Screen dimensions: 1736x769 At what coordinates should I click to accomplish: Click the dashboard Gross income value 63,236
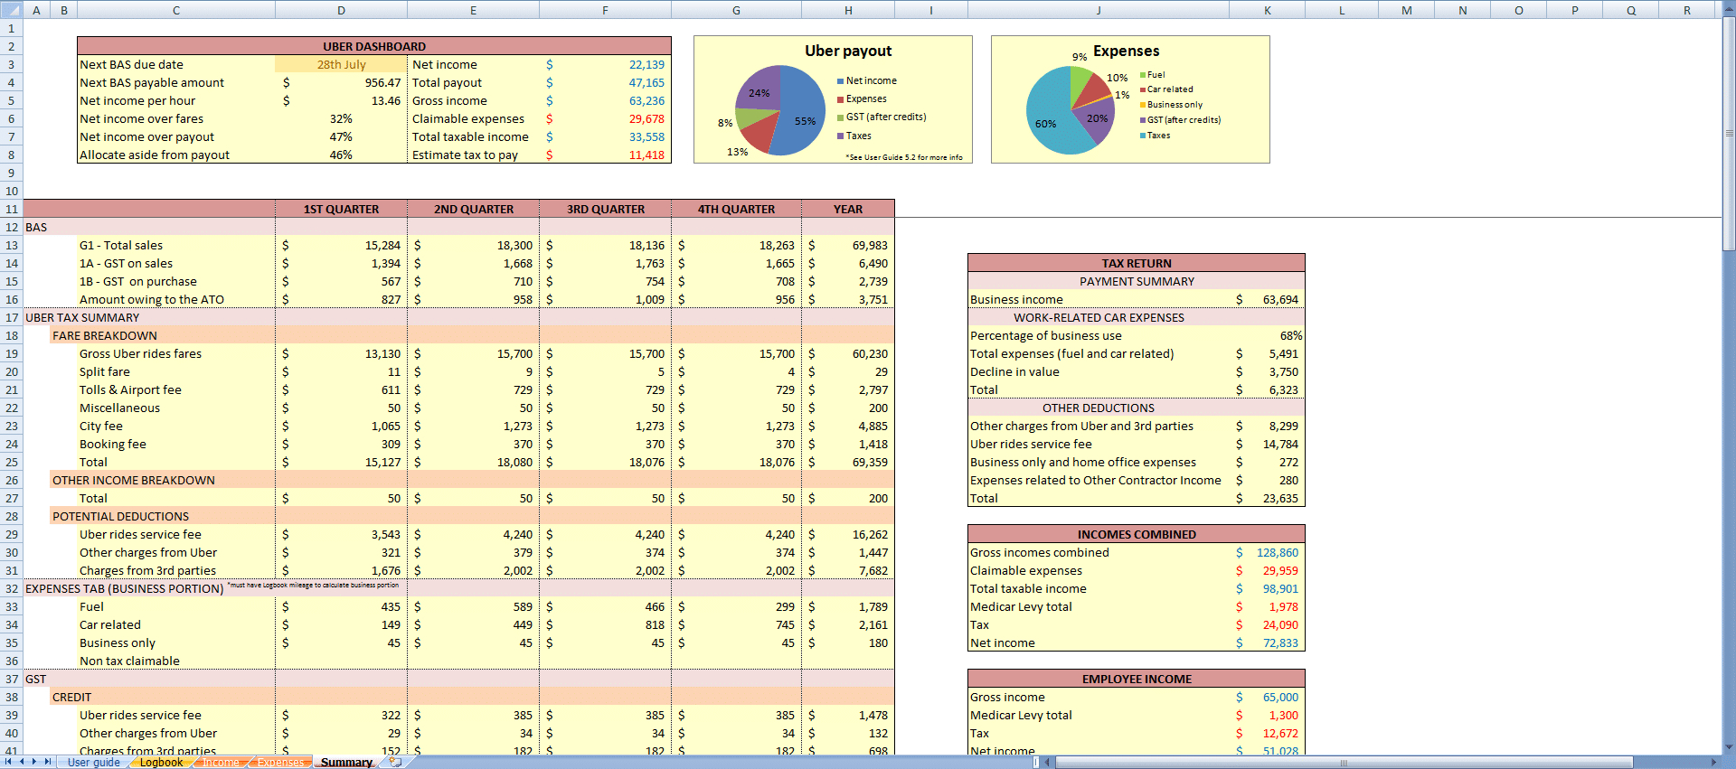[646, 100]
